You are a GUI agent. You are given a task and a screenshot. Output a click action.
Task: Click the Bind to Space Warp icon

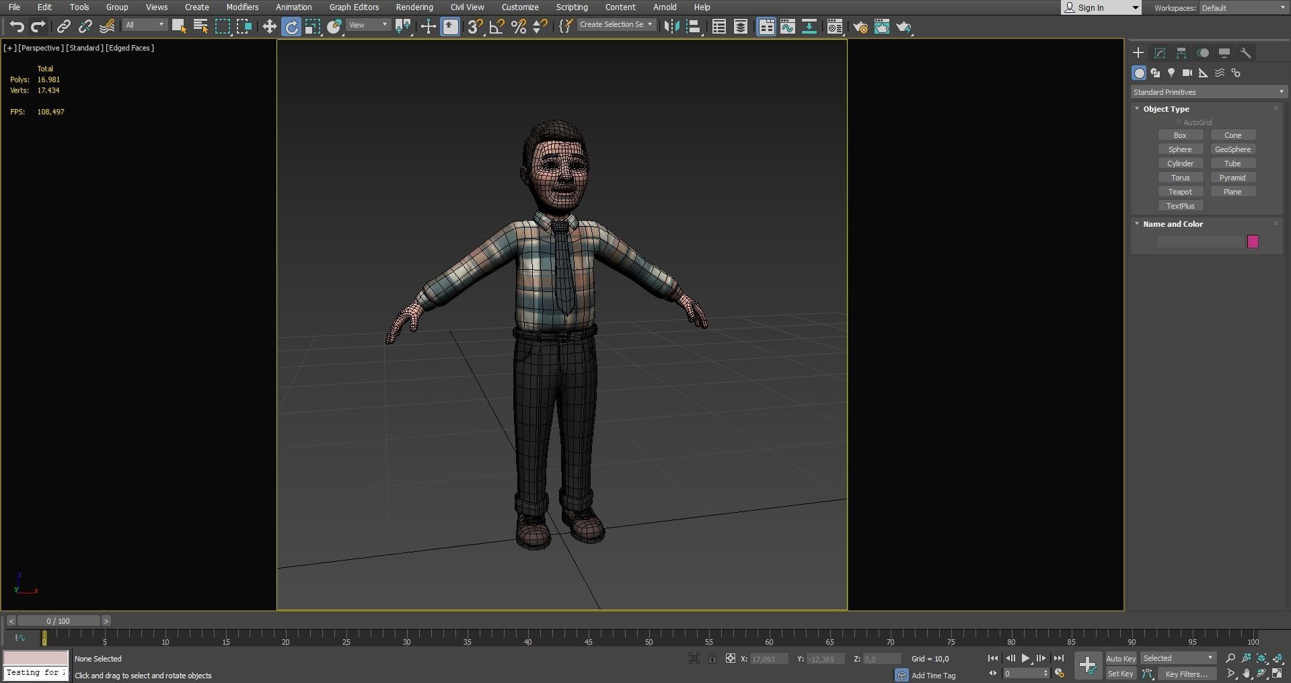107,26
